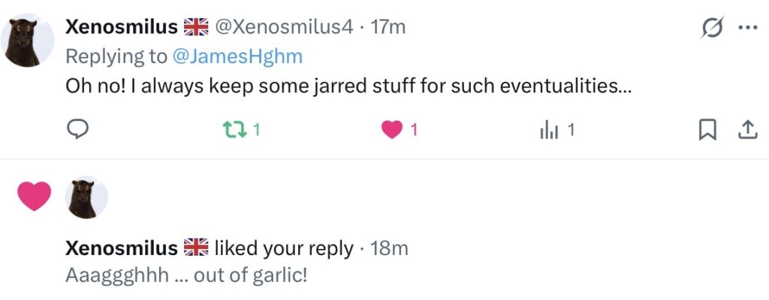Click Xenosmilus name in liked notification
Image resolution: width=769 pixels, height=300 pixels.
coord(122,248)
